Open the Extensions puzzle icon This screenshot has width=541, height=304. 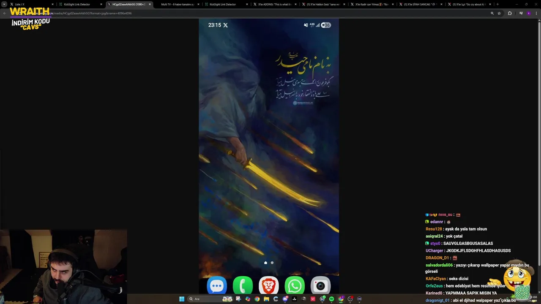(510, 13)
